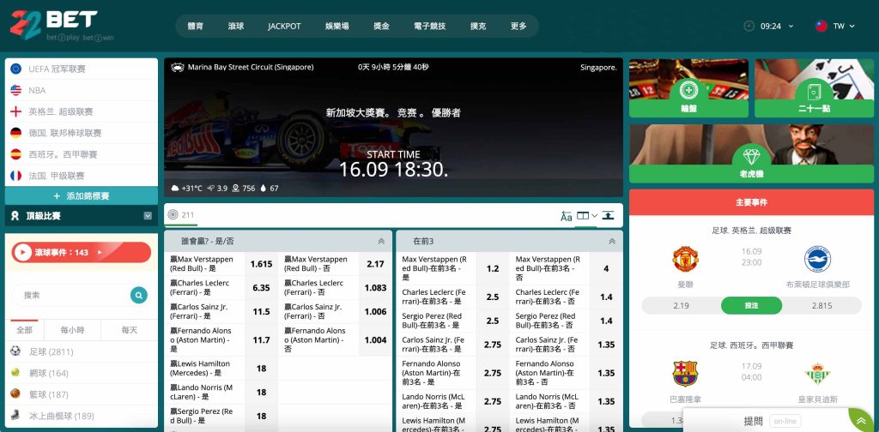This screenshot has width=879, height=432.
Task: Open the 更多 menu
Action: (x=518, y=26)
